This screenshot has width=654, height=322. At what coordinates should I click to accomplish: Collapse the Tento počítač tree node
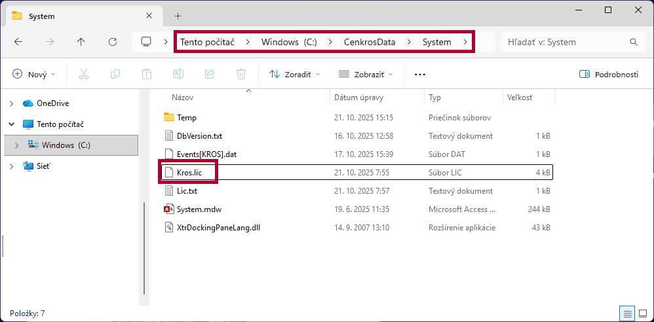coord(12,124)
